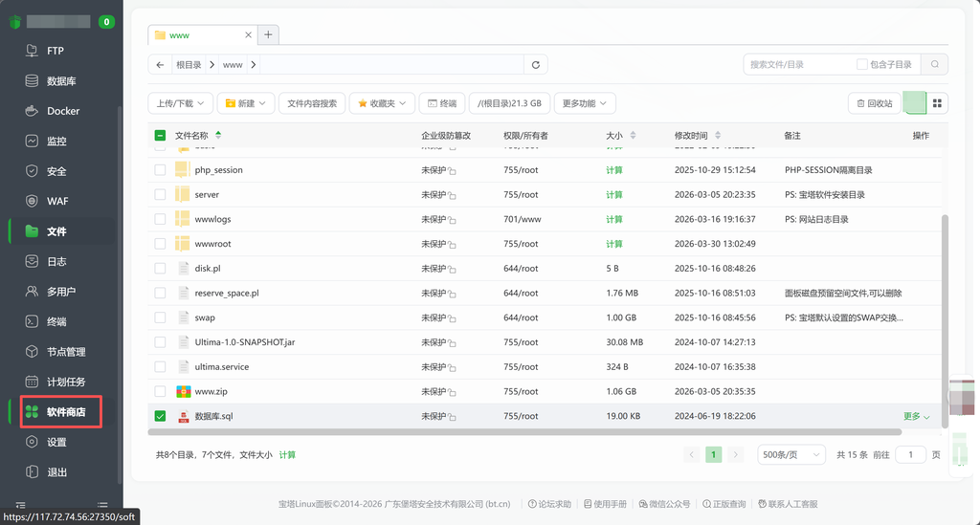Switch to grid view icon
980x525 pixels.
coord(938,103)
